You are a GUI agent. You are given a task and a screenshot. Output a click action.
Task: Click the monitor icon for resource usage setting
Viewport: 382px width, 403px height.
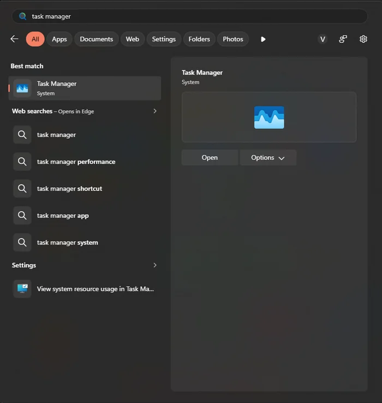coord(22,289)
